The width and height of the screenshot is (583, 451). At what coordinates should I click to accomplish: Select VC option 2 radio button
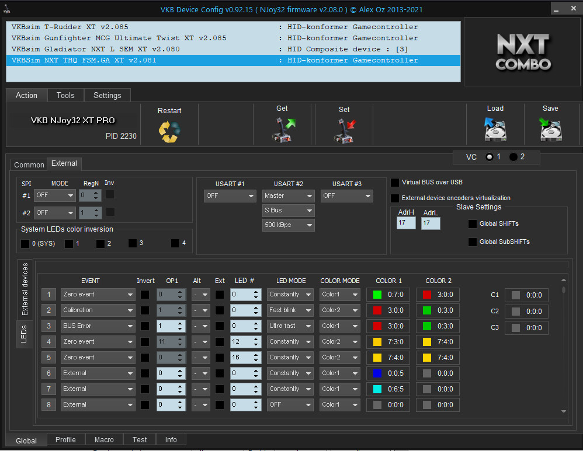pos(513,157)
